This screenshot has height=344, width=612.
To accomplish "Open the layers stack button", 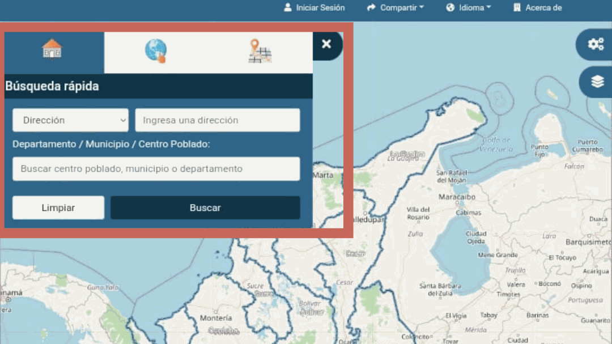I will click(x=597, y=82).
